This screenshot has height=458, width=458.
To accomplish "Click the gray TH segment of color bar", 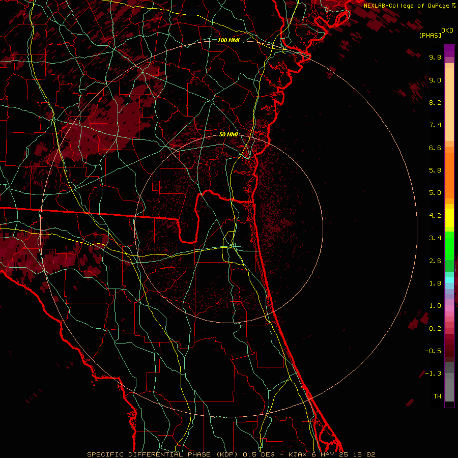I will tap(449, 390).
